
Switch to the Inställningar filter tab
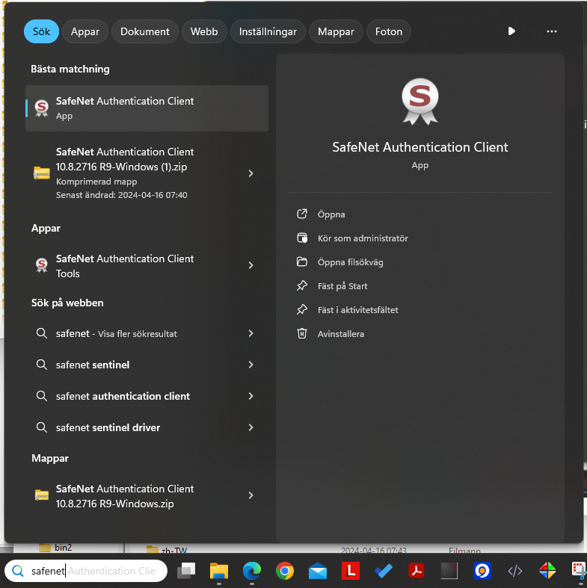coord(268,31)
